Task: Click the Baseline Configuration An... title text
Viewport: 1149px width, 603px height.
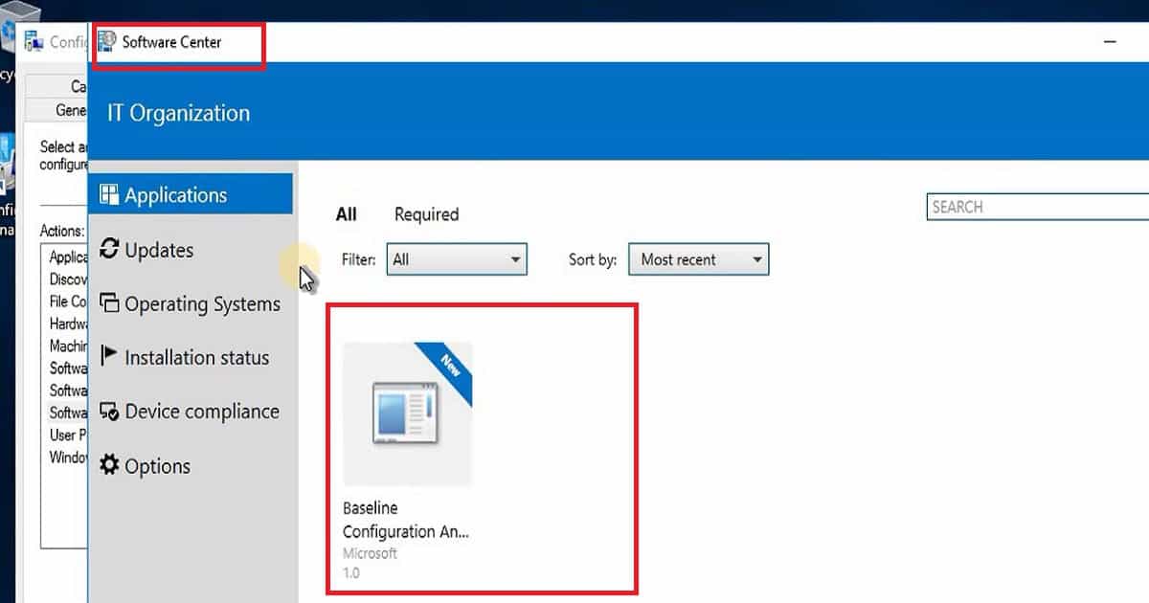Action: (406, 520)
